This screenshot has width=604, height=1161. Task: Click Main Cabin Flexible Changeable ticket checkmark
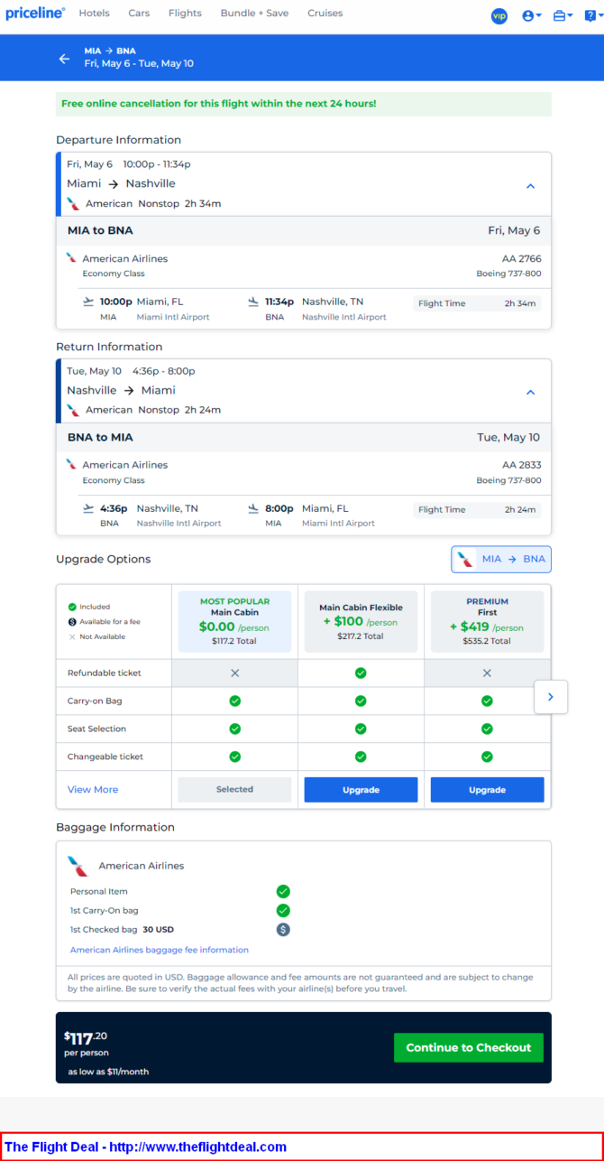click(x=361, y=757)
